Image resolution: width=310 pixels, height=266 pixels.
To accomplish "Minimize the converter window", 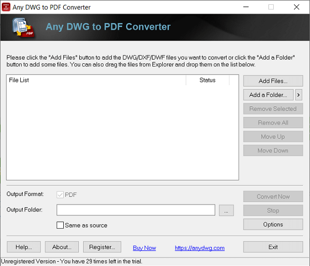I will coord(246,7).
